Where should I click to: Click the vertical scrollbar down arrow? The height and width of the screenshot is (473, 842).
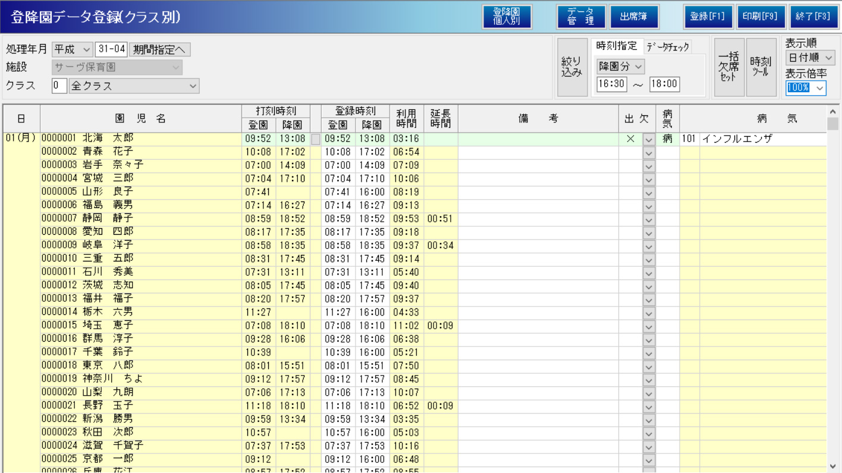pos(832,466)
